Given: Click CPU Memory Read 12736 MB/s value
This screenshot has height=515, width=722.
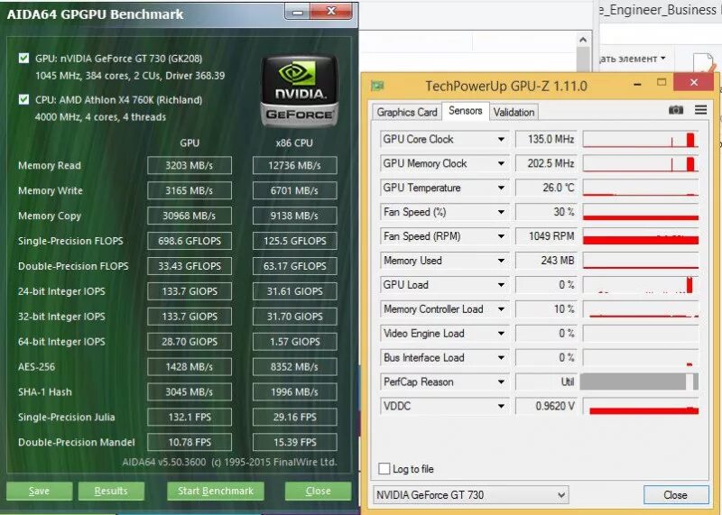Looking at the screenshot, I should 295,165.
